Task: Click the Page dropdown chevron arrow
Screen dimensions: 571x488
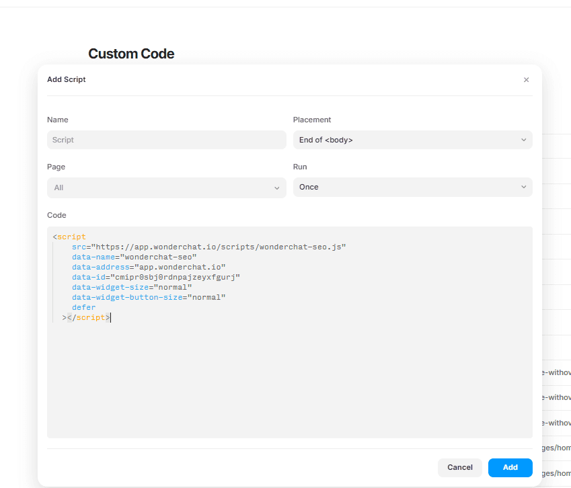Action: pos(277,188)
